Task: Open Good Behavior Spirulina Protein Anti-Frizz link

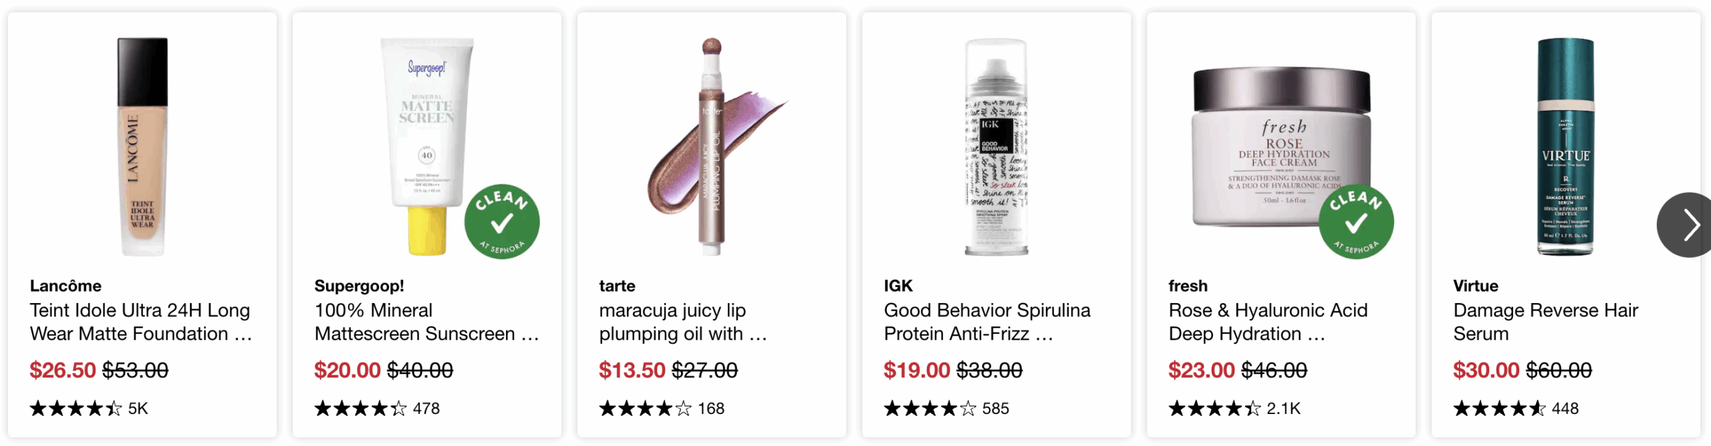Action: pyautogui.click(x=986, y=322)
